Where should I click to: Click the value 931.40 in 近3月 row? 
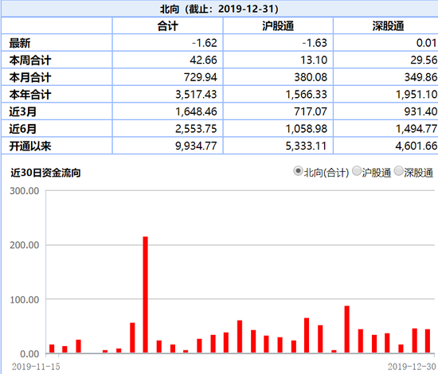pyautogui.click(x=420, y=111)
